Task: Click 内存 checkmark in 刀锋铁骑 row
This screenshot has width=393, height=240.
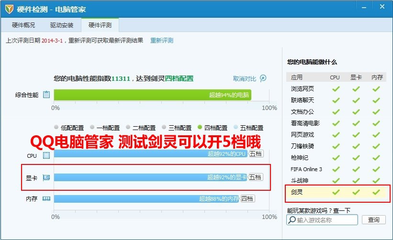Action: click(376, 146)
